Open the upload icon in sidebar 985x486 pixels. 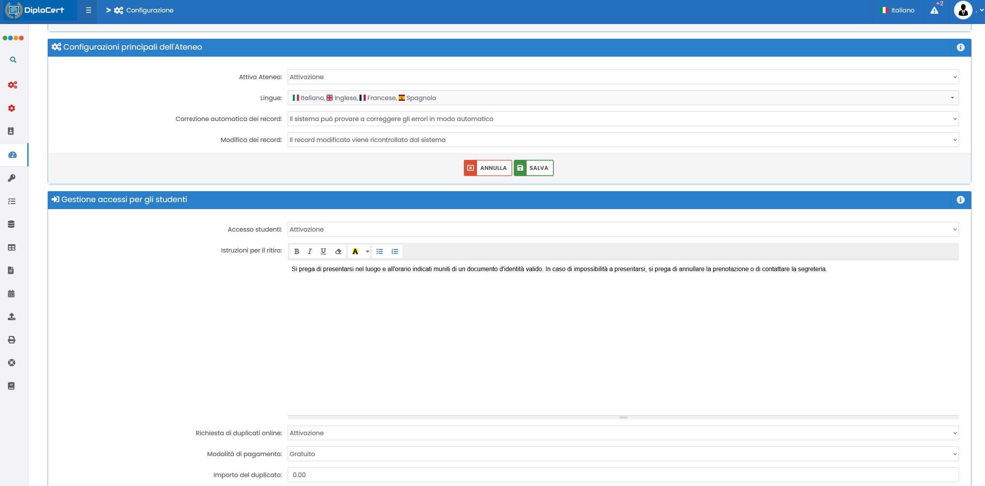pyautogui.click(x=12, y=317)
